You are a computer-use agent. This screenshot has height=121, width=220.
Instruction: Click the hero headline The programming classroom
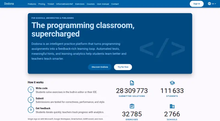coord(83,29)
